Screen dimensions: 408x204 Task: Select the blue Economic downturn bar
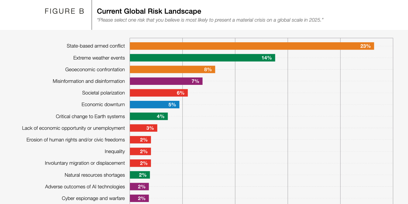click(x=154, y=104)
